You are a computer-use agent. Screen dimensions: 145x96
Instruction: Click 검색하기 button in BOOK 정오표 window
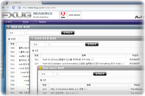(92, 44)
